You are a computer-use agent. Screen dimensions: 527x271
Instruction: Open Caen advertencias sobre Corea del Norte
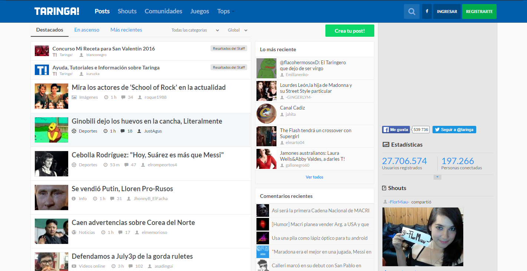(133, 223)
